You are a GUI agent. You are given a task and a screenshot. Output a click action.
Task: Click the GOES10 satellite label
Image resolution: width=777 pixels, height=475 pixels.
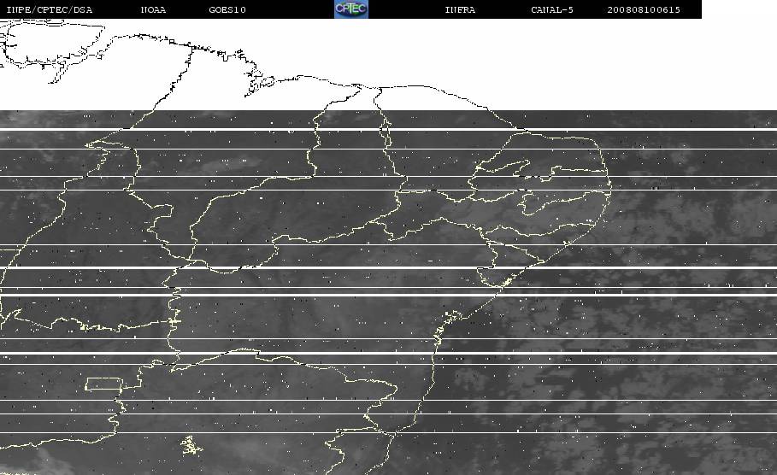click(x=227, y=9)
